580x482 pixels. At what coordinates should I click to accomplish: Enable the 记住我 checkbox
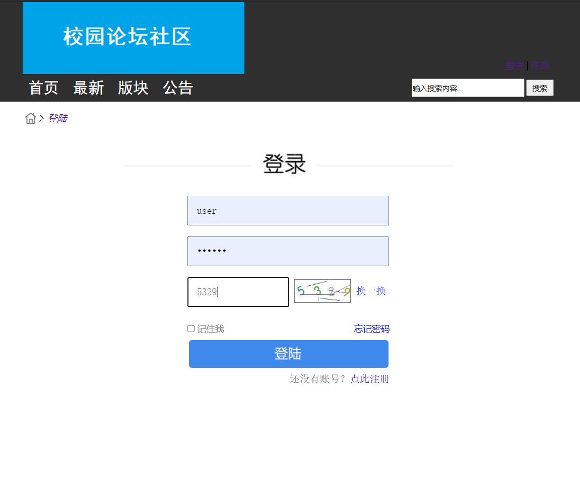[191, 328]
